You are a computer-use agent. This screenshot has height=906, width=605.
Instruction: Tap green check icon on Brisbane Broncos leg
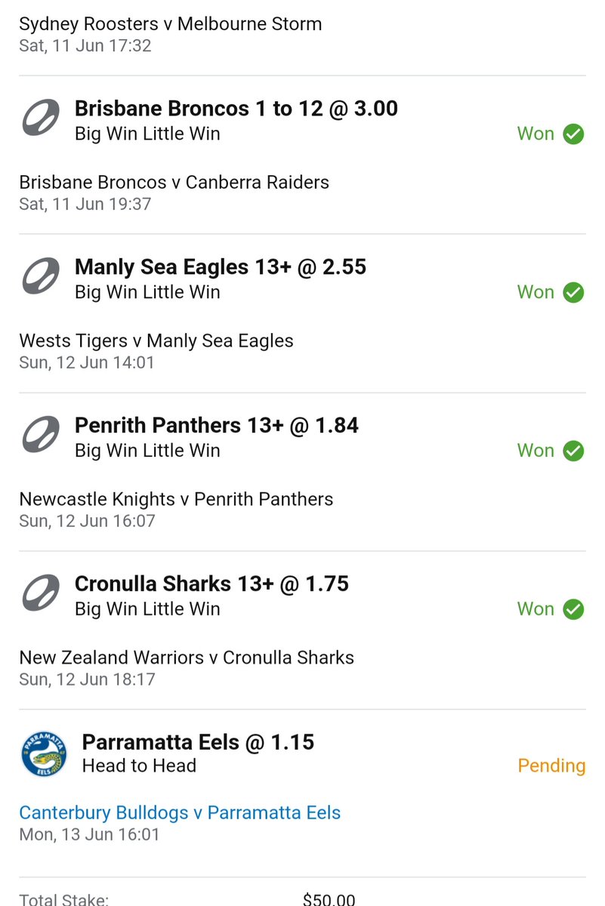click(x=574, y=134)
